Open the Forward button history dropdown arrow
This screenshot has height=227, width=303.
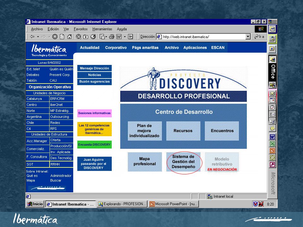coord(49,37)
